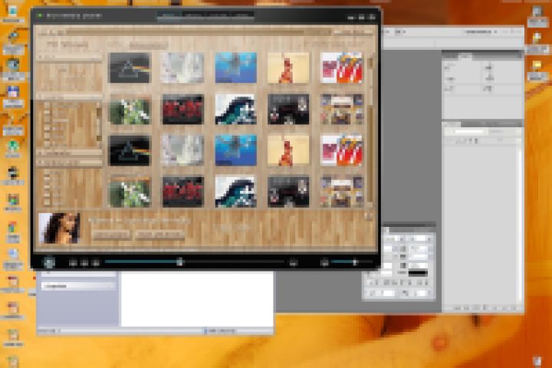Open the prism album cover in the top row

point(130,67)
